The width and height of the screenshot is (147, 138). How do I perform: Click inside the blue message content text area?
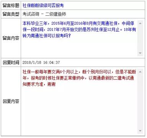click(x=80, y=38)
